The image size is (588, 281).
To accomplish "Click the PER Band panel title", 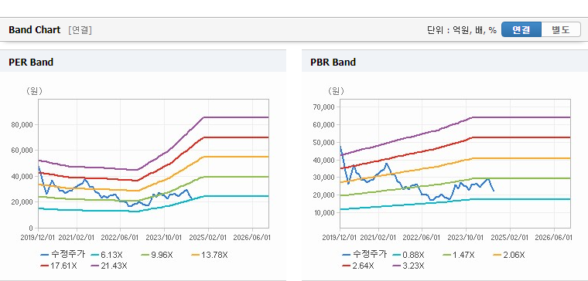I will (31, 62).
